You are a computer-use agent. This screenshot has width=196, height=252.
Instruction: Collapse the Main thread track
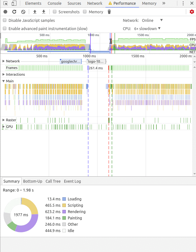click(4, 81)
